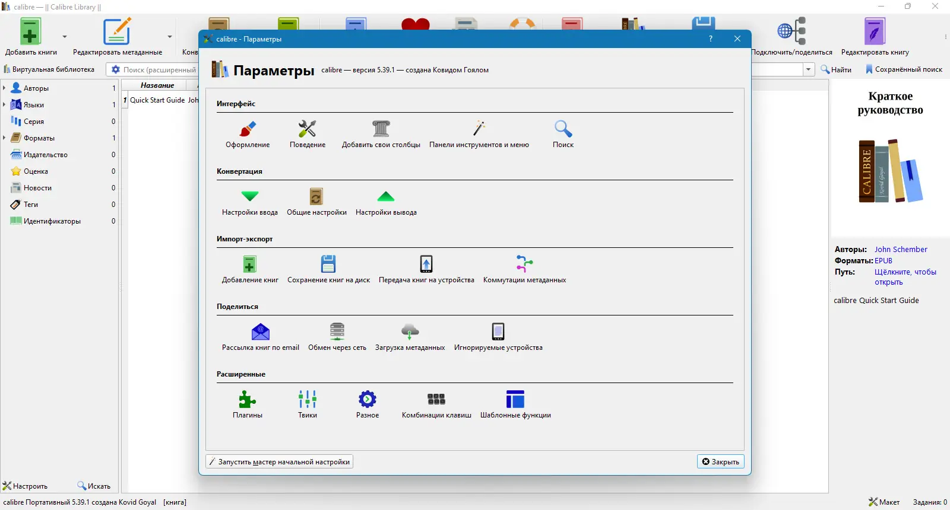Open Коммутации метаданных settings

click(524, 269)
